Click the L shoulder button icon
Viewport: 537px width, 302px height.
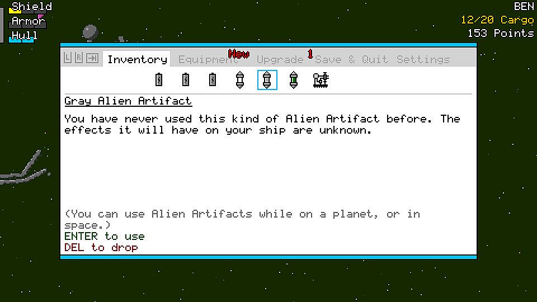[x=68, y=58]
